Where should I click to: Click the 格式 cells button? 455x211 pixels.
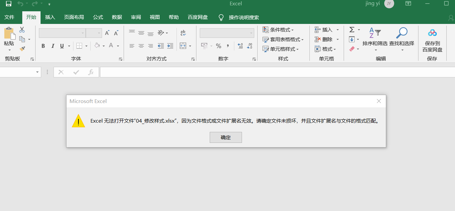pyautogui.click(x=325, y=49)
